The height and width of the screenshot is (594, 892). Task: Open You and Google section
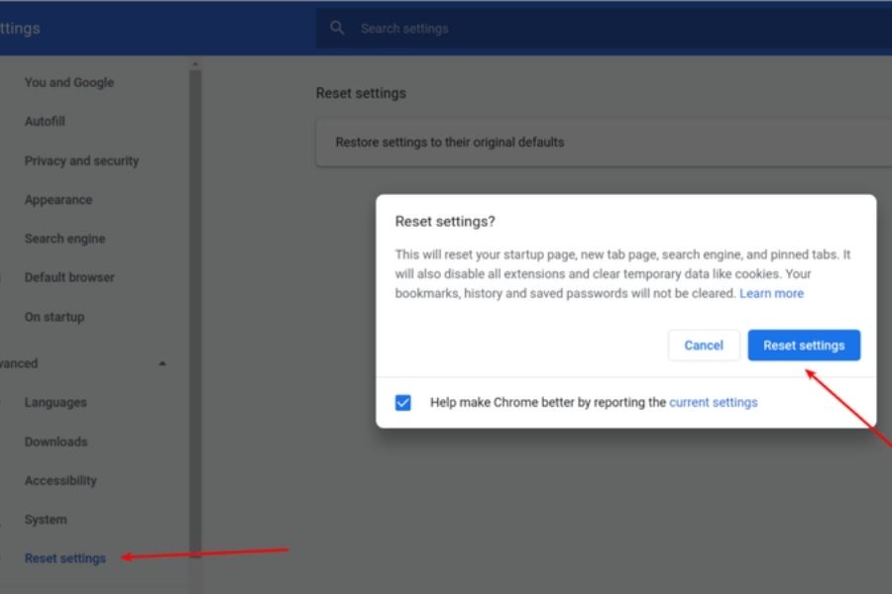tap(69, 83)
